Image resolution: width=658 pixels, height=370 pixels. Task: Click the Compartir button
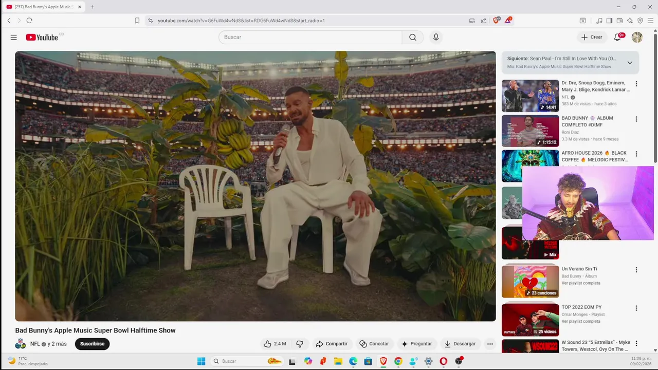coord(332,344)
